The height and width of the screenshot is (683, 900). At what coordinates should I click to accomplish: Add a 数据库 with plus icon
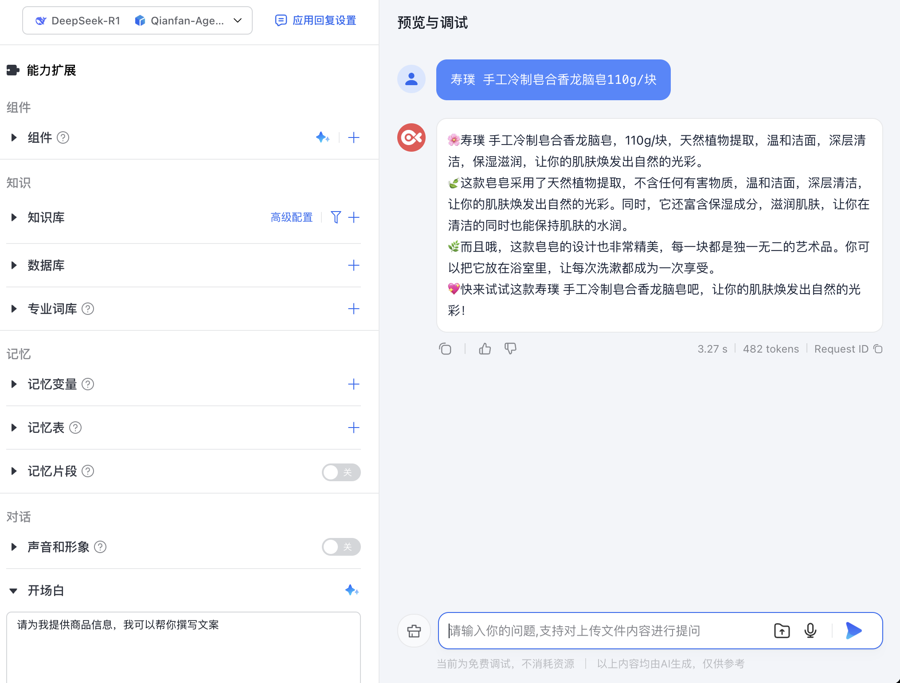pyautogui.click(x=354, y=265)
